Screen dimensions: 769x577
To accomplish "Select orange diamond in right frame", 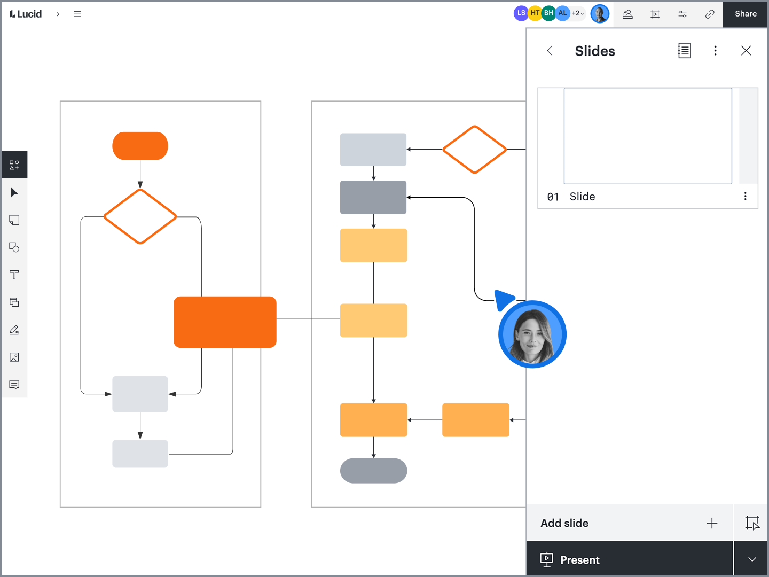I will [474, 150].
